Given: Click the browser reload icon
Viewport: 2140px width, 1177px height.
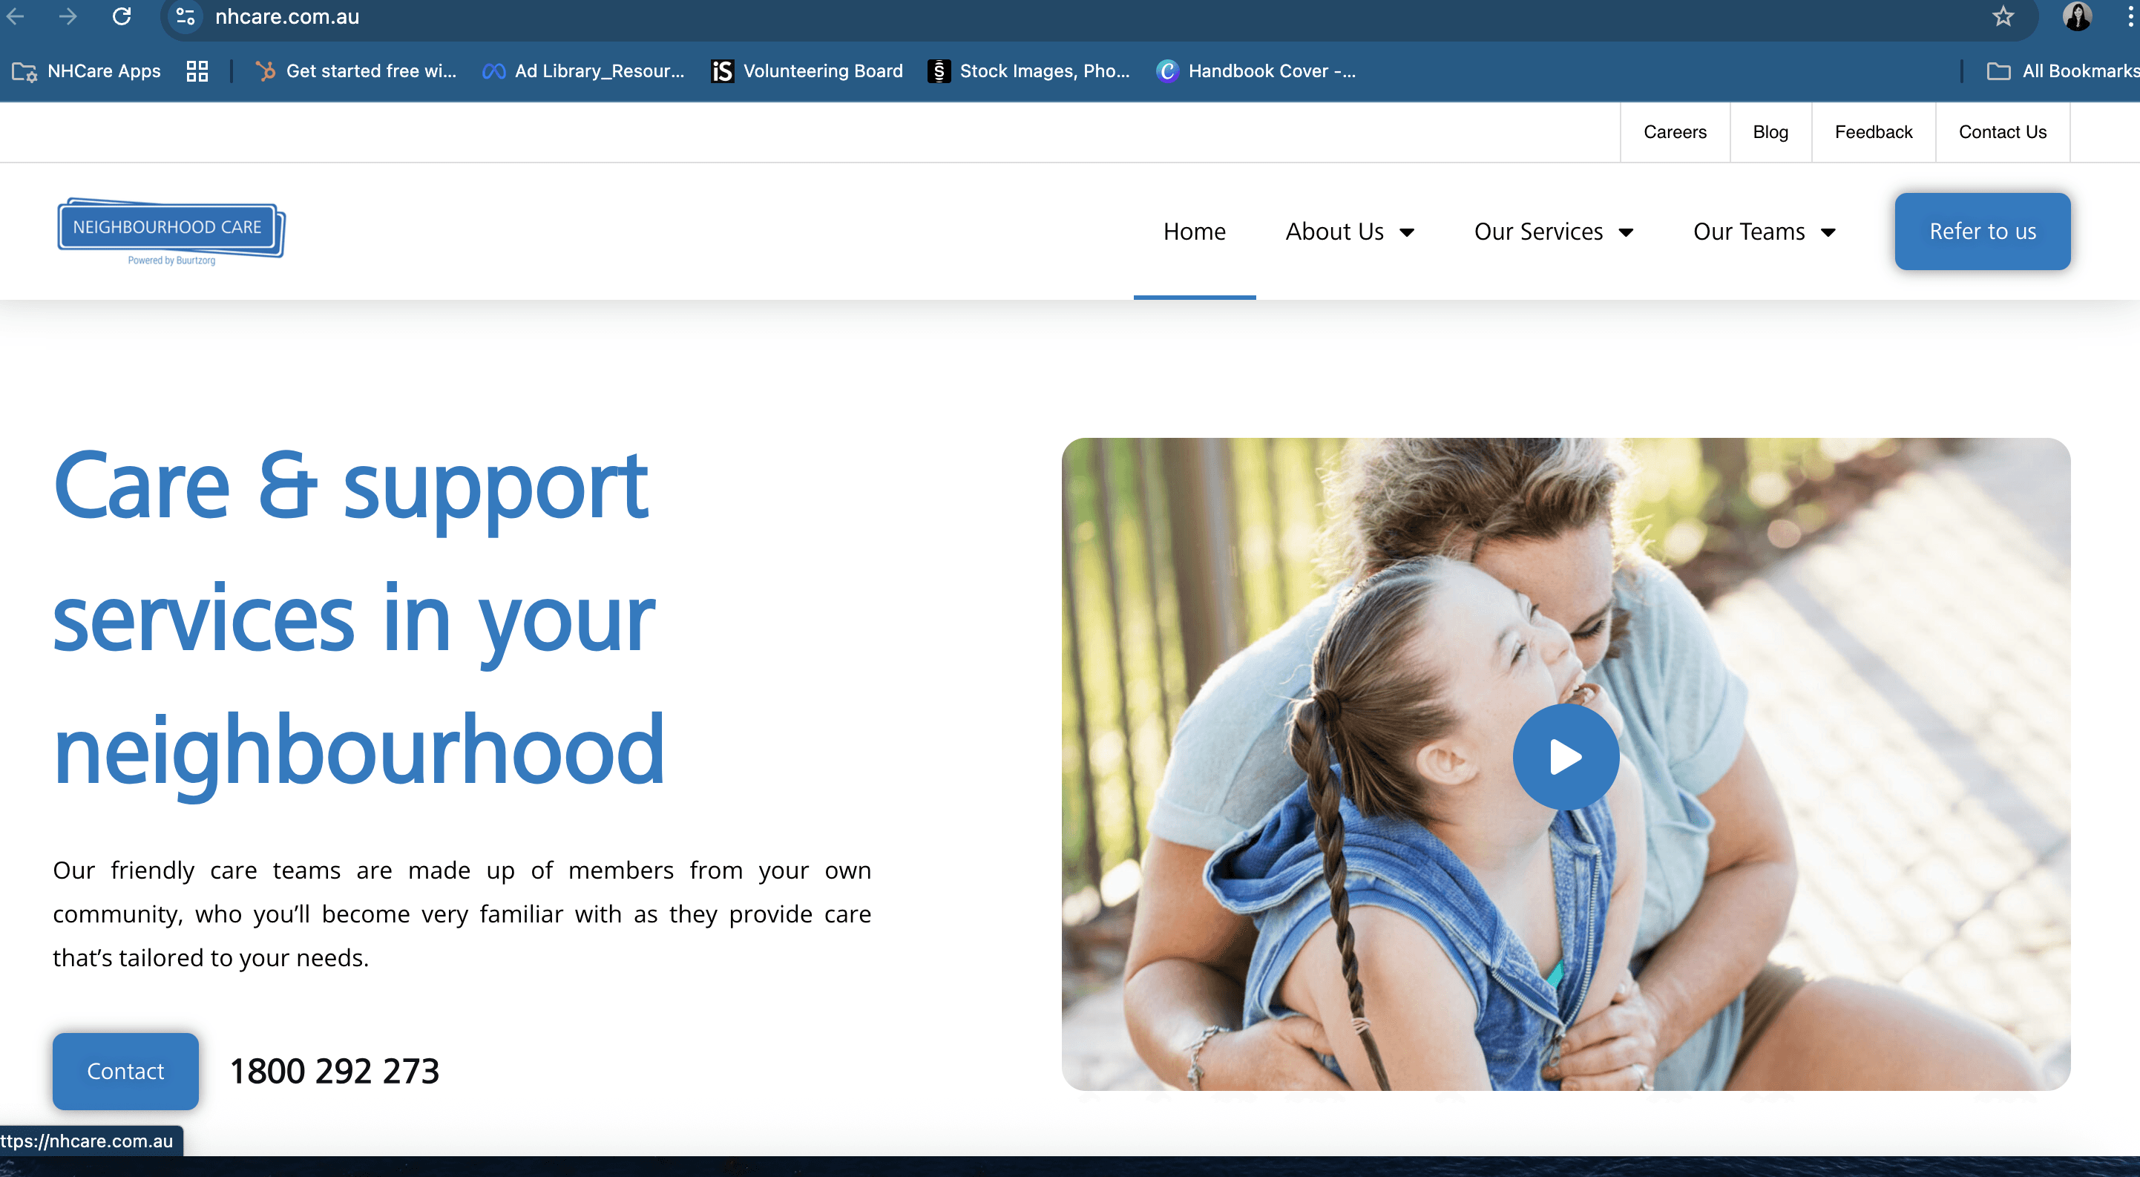Looking at the screenshot, I should [122, 16].
